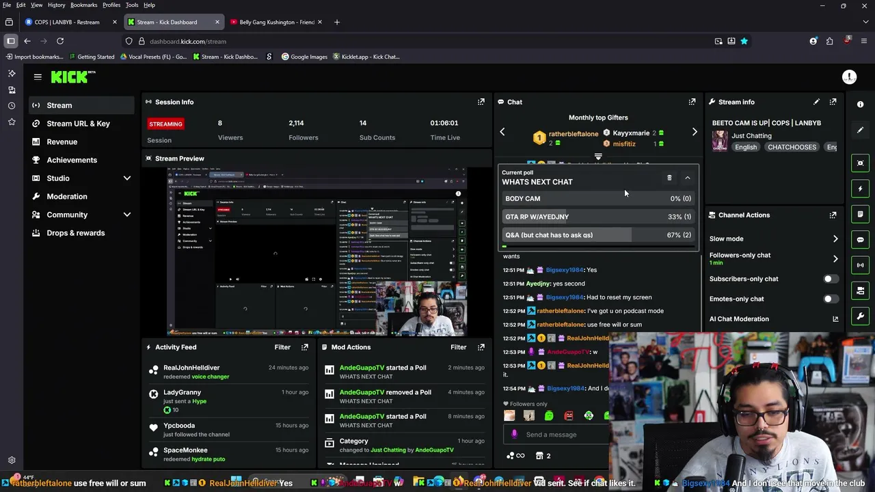Go to Achievements page
The height and width of the screenshot is (492, 875).
pos(82,160)
